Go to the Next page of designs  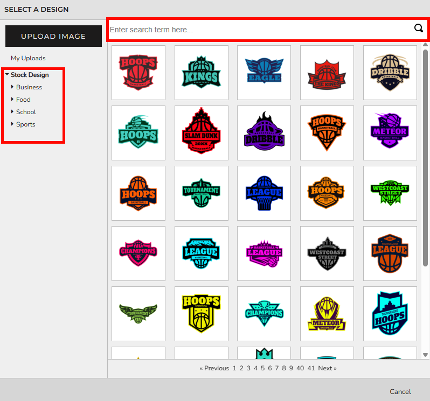click(327, 368)
